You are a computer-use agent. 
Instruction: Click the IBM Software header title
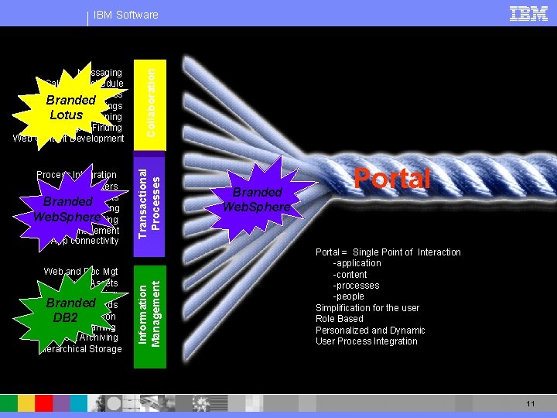point(126,15)
